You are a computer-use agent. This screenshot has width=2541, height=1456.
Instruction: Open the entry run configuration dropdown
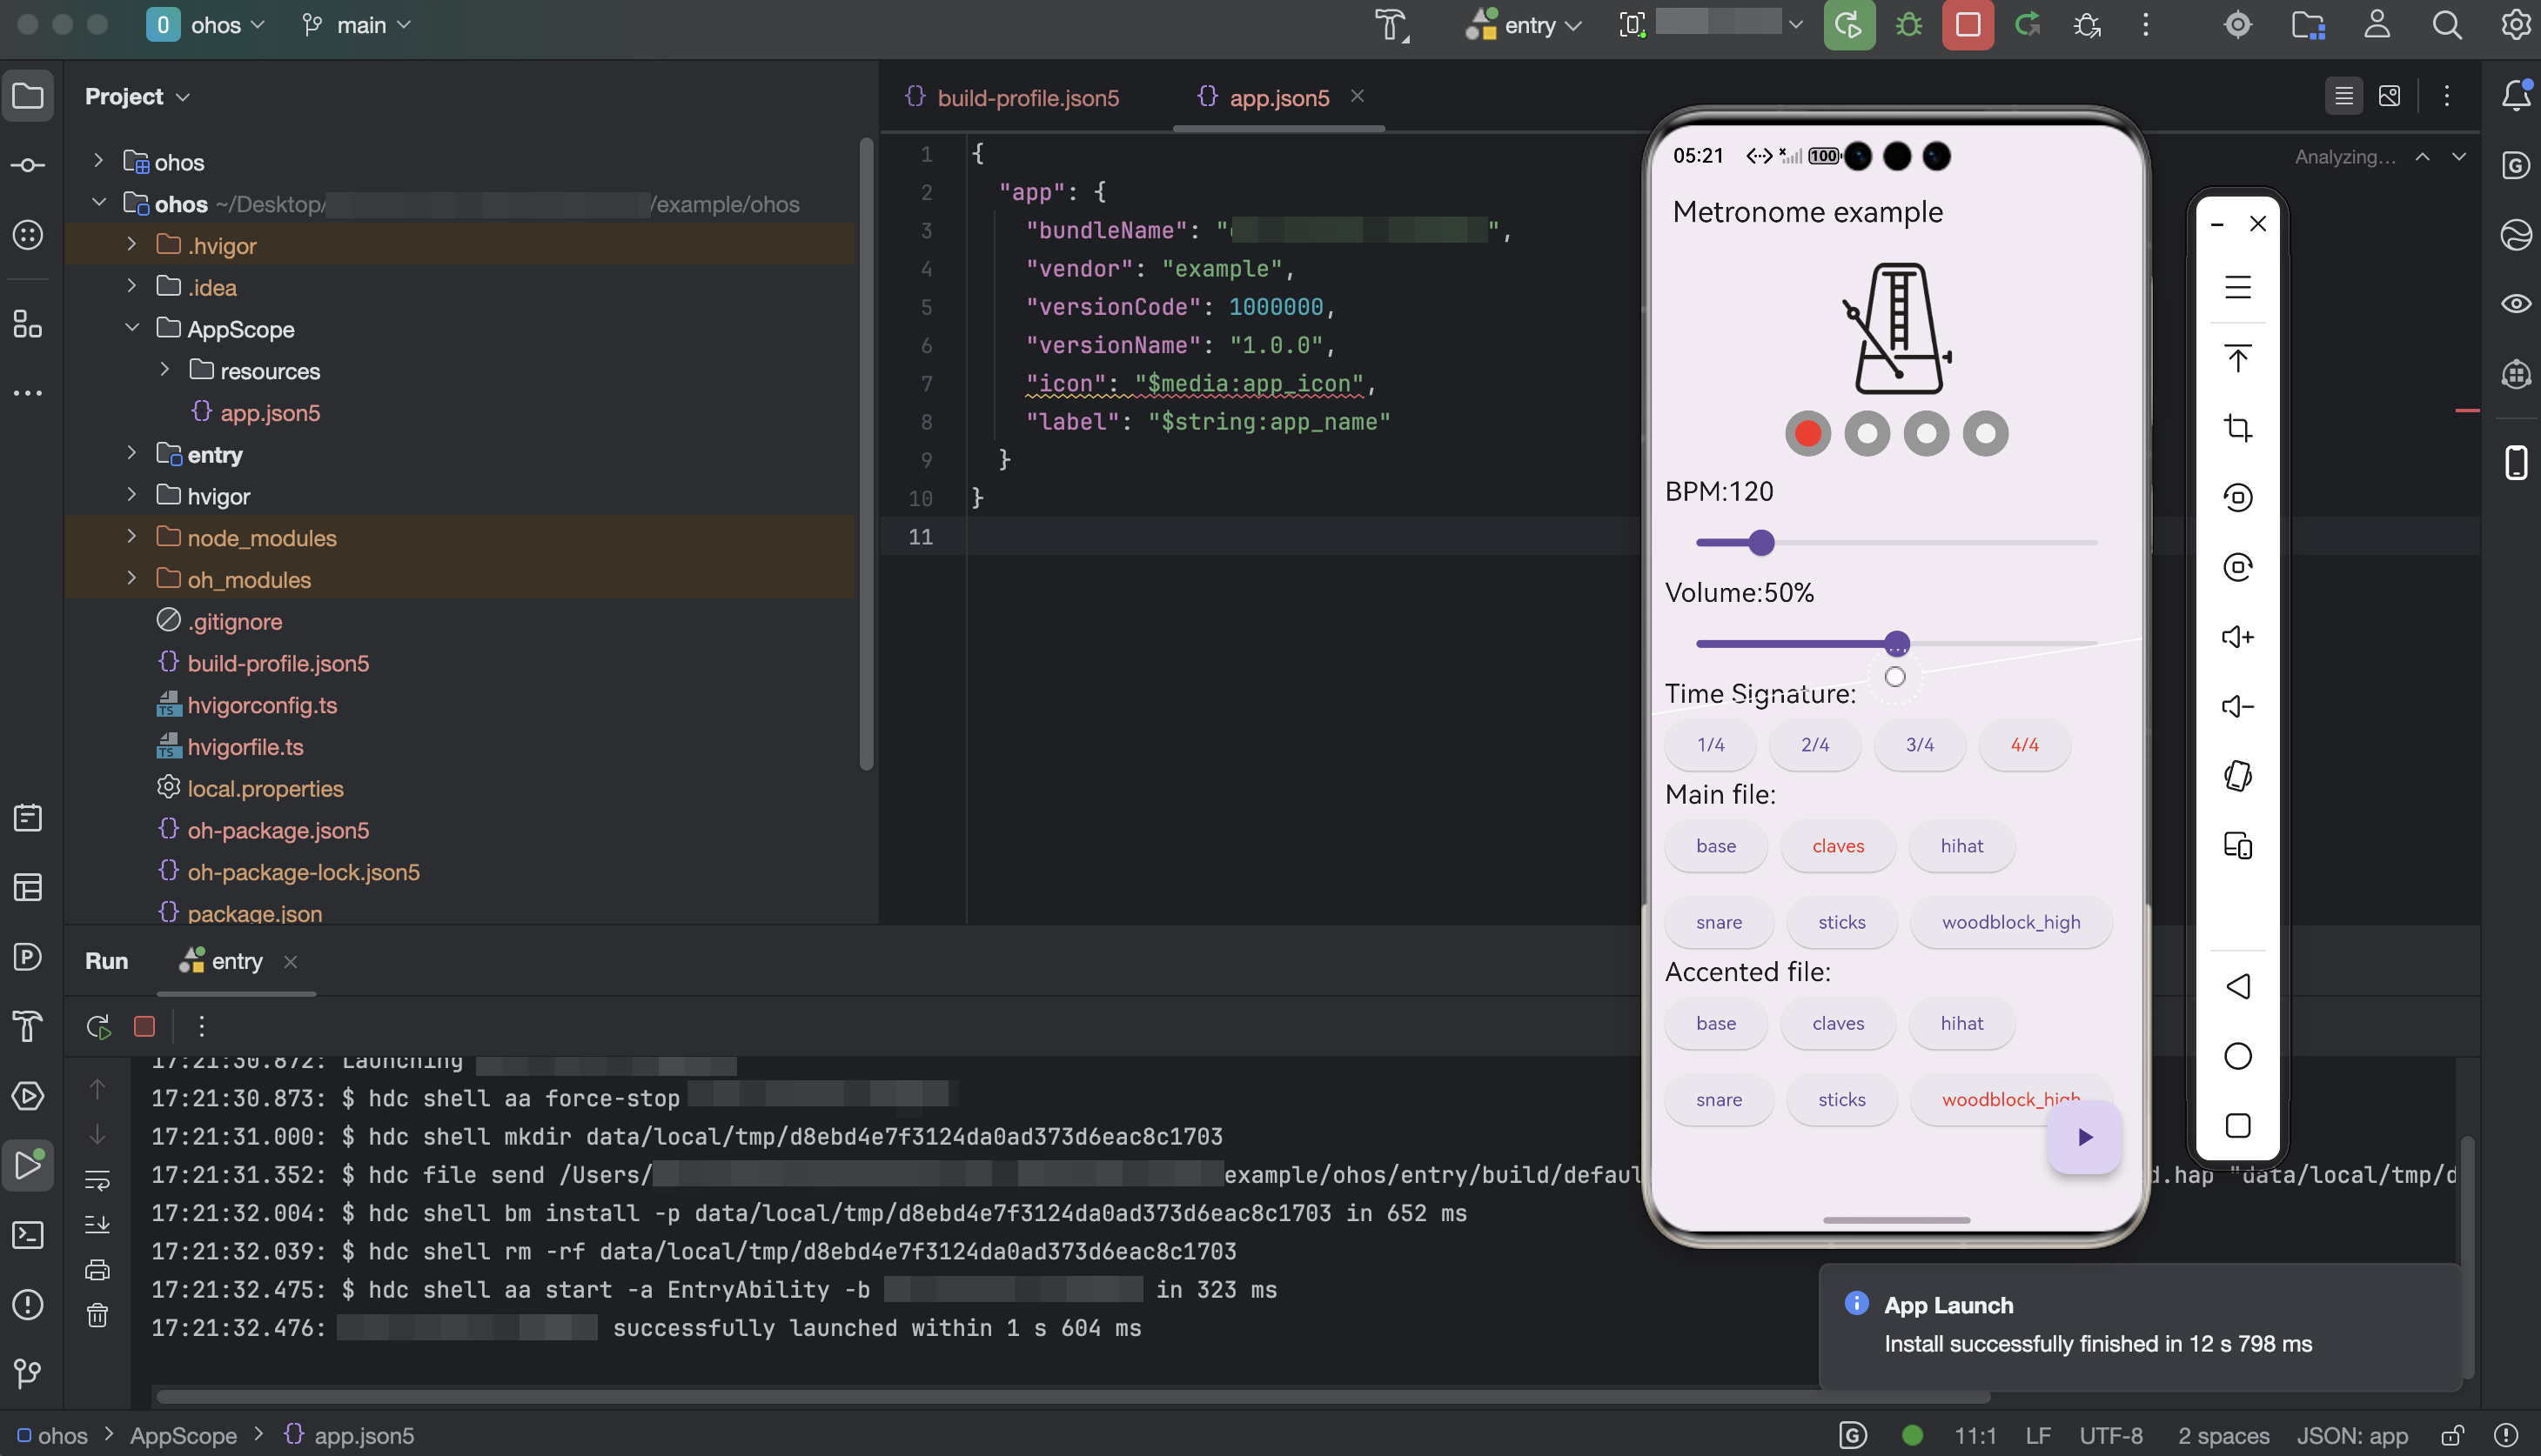[x=1524, y=25]
